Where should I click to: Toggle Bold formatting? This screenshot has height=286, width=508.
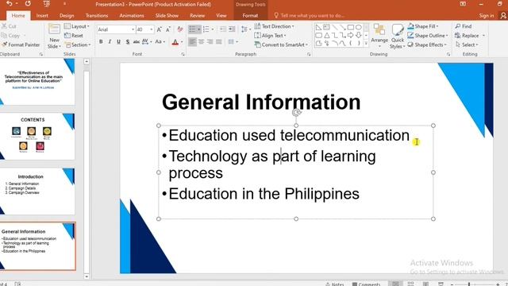(101, 42)
